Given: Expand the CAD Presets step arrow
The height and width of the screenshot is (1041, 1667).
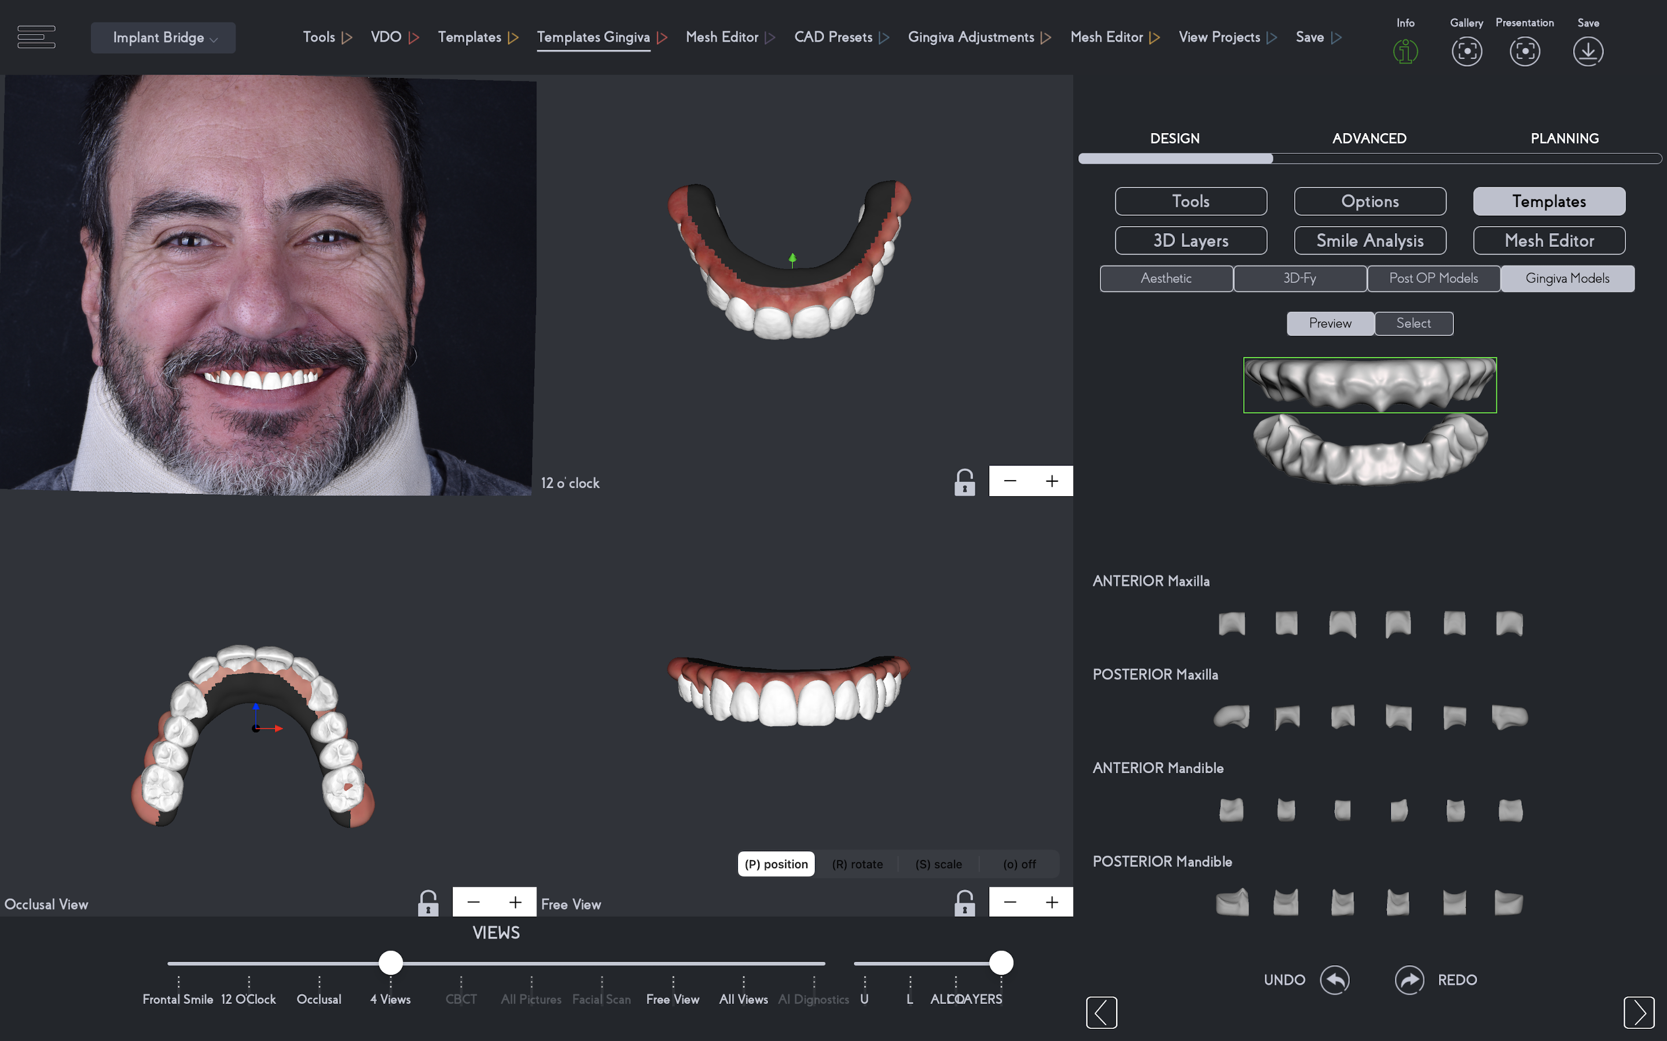Looking at the screenshot, I should [x=884, y=38].
